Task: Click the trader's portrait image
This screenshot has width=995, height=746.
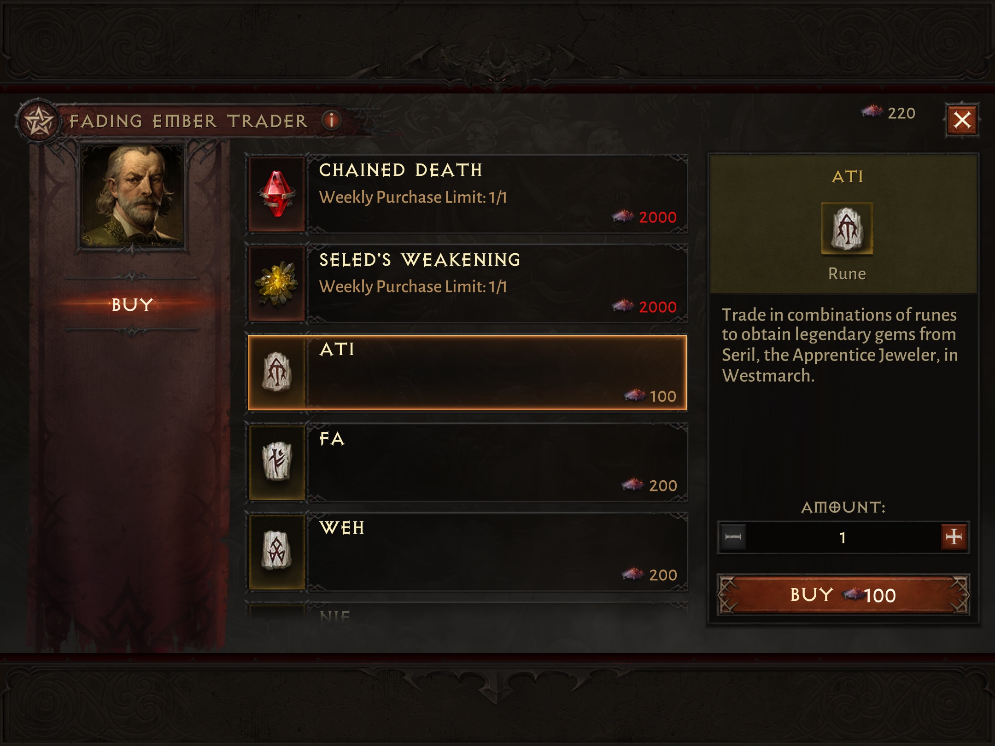Action: (x=132, y=196)
